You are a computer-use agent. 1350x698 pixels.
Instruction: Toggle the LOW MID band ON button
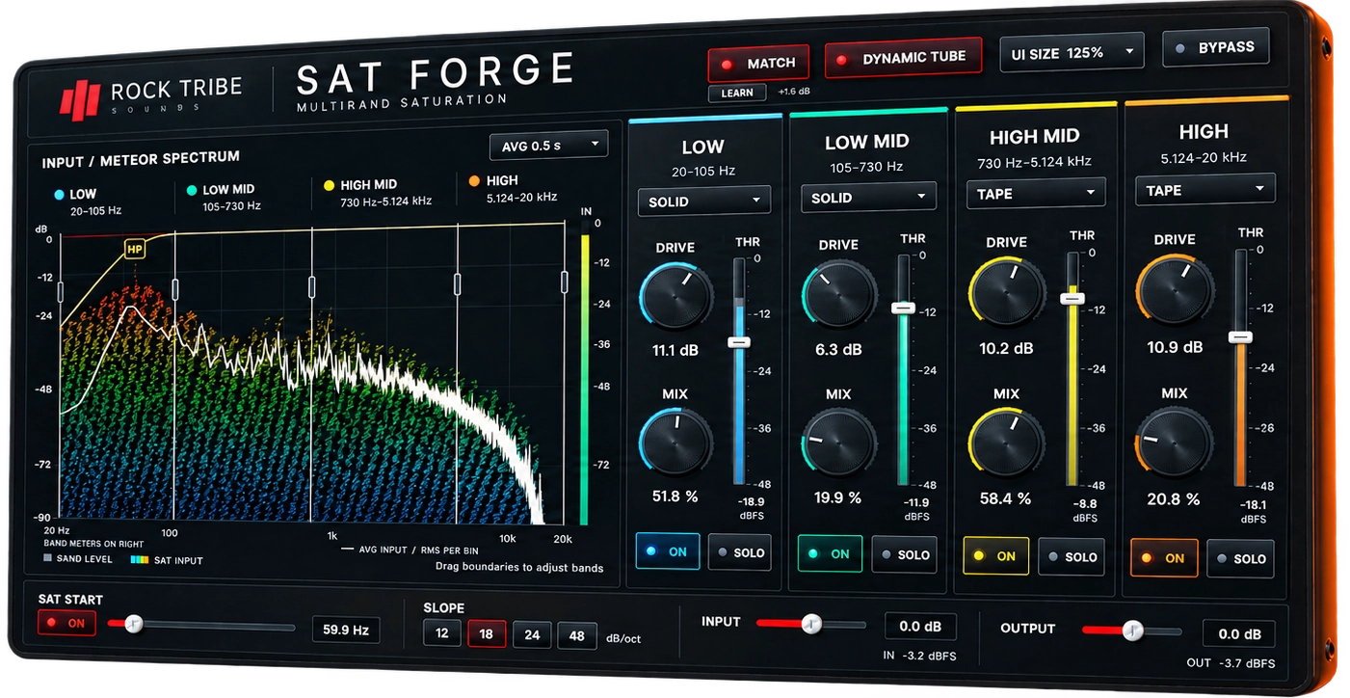click(x=830, y=554)
